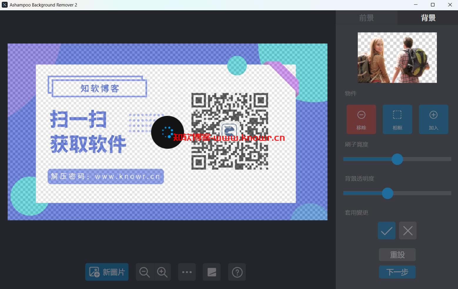The width and height of the screenshot is (458, 289).
Task: Click the QR code in the canvas image
Action: pos(230,131)
